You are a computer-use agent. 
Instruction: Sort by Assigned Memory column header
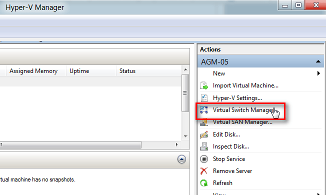33,71
